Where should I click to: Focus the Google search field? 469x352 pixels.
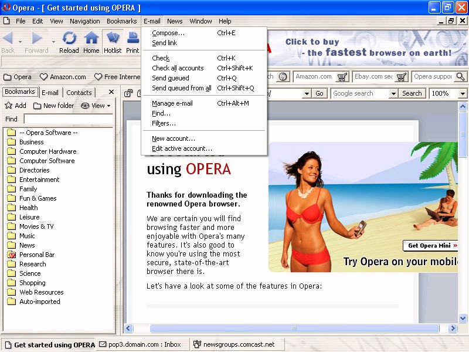[x=360, y=94]
